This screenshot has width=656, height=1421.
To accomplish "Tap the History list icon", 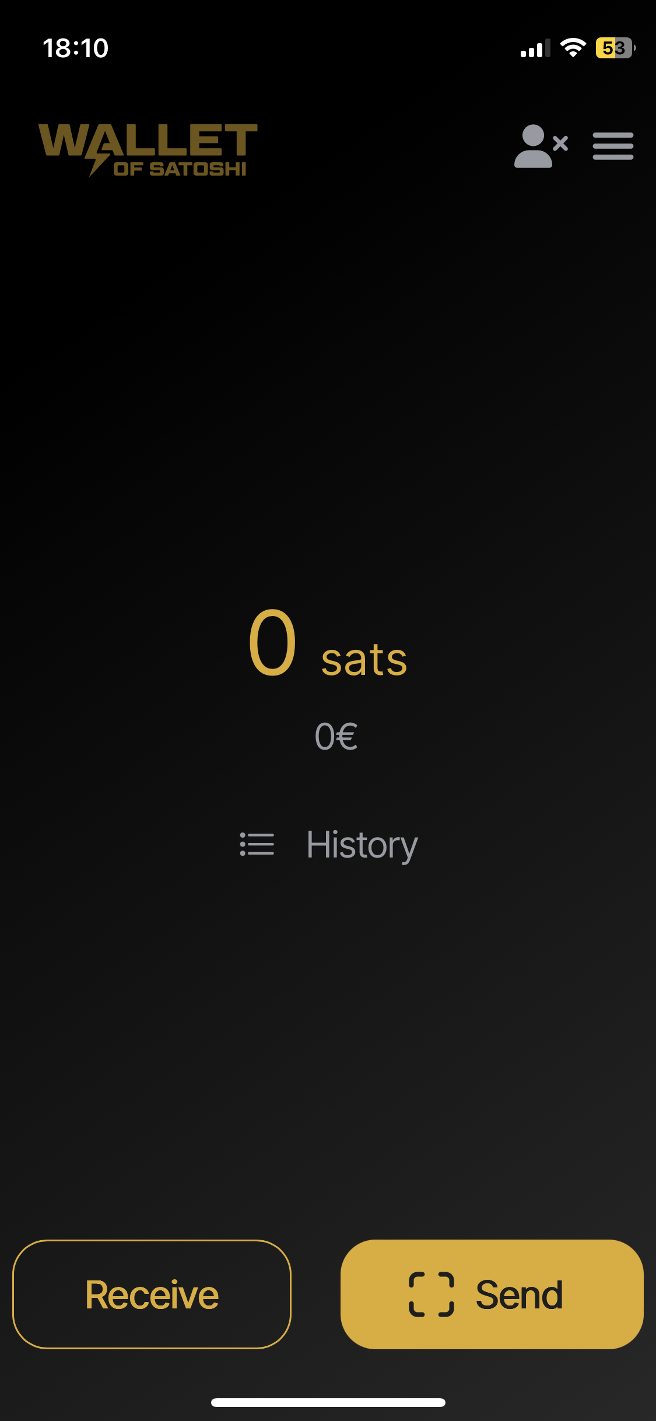I will click(257, 844).
